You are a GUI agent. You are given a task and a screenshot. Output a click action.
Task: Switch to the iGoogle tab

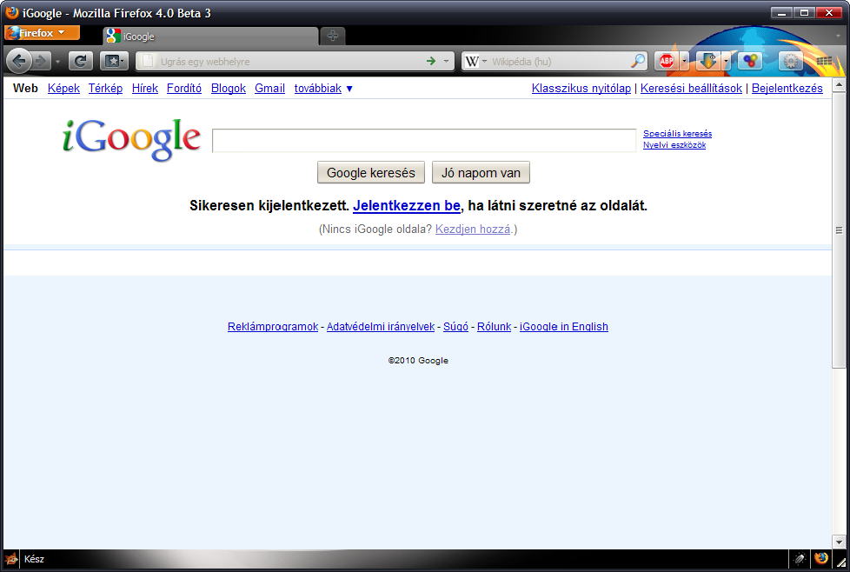(x=210, y=37)
